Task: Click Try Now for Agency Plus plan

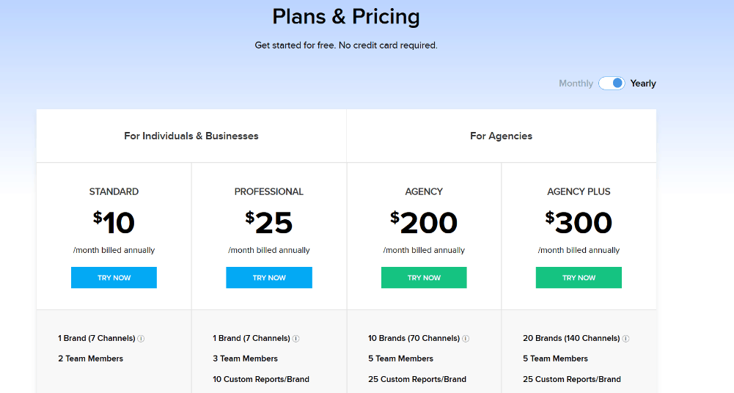Action: point(579,277)
